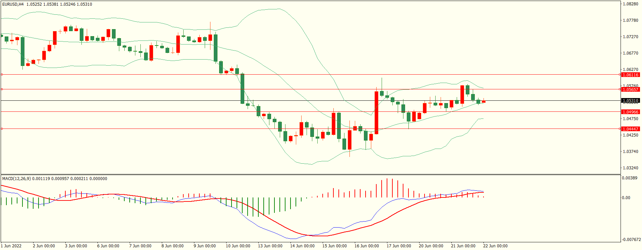Click the 17 Jun 00:00 date label
This screenshot has height=250, width=642.
tap(399, 246)
